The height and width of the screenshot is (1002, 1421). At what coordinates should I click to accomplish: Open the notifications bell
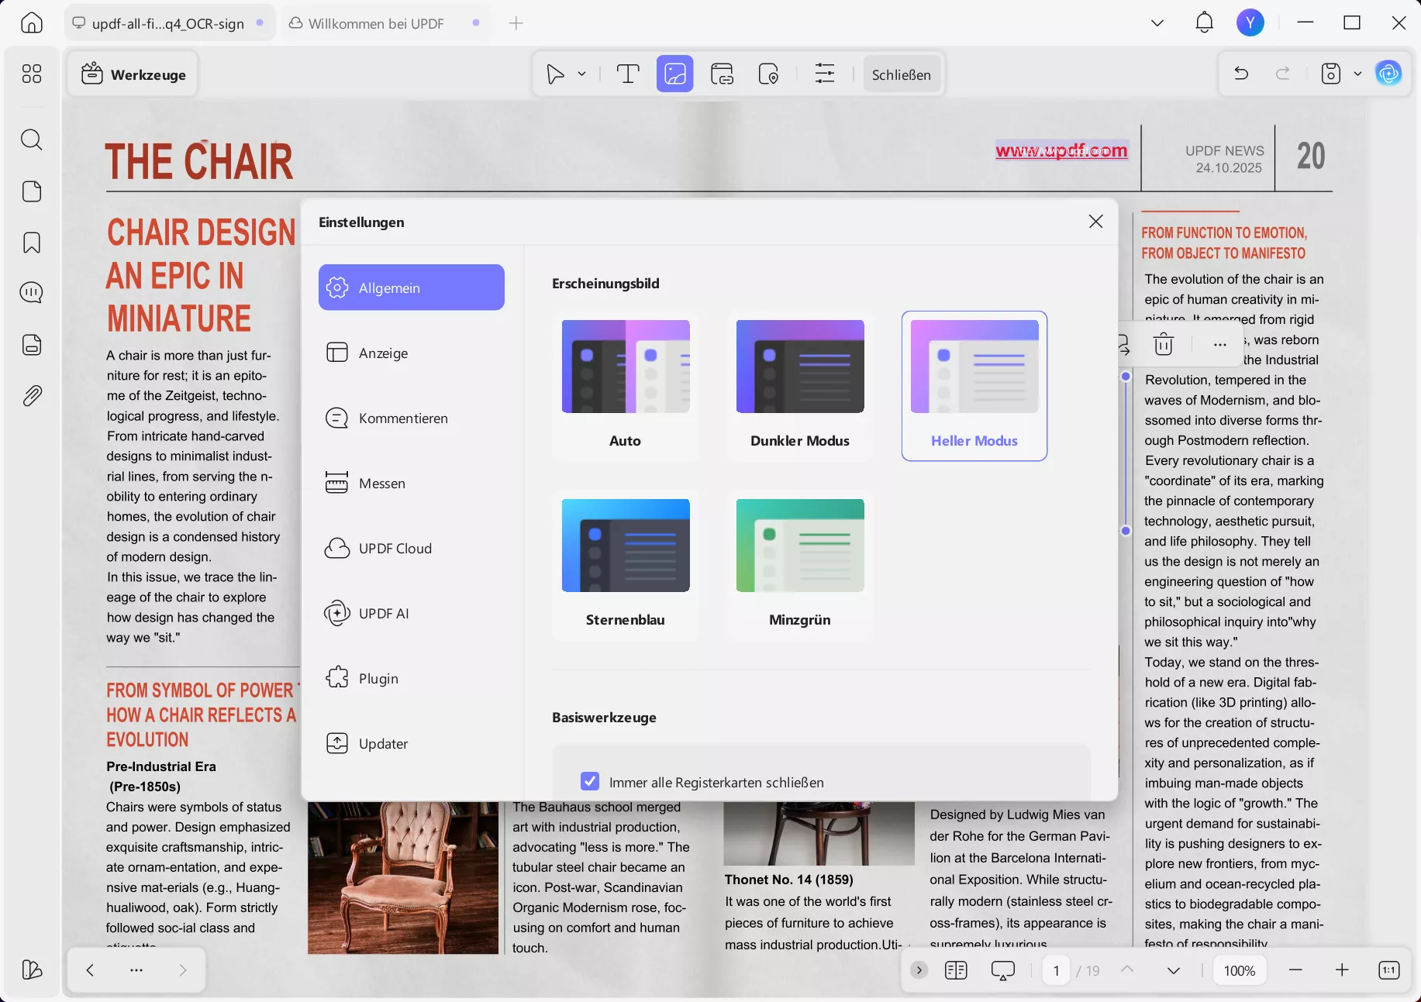pos(1204,23)
